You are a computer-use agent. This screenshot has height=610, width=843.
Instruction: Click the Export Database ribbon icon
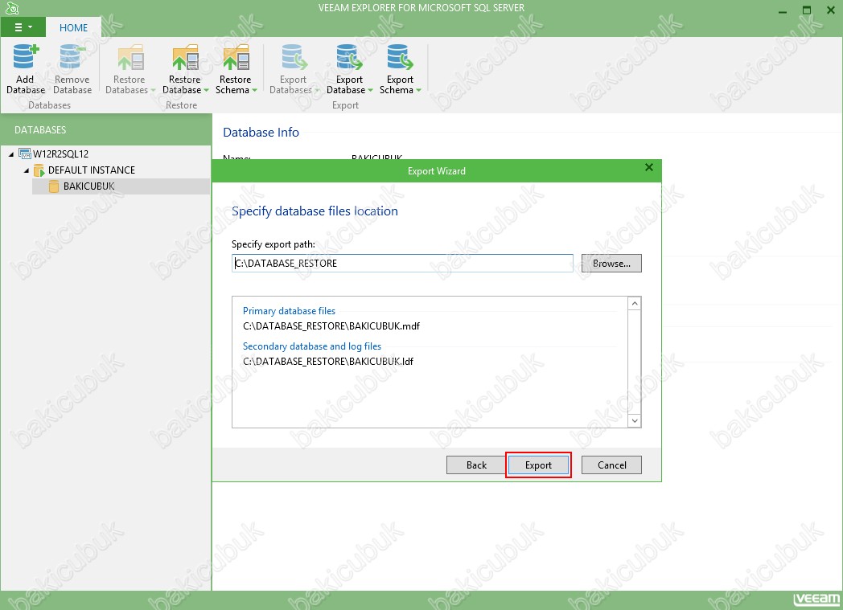tap(349, 57)
